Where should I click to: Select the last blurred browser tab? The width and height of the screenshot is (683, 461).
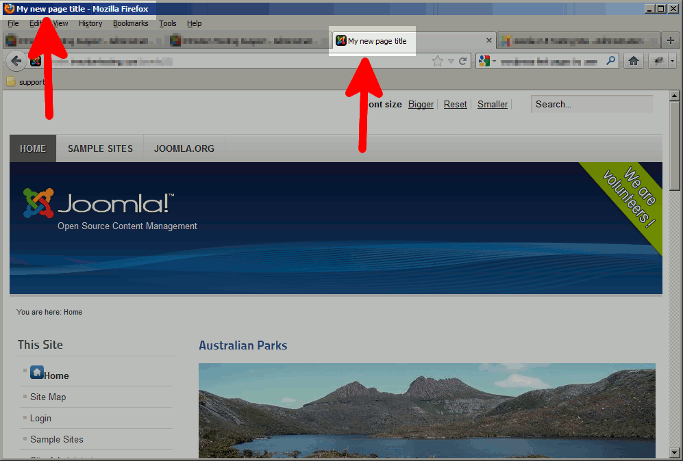(578, 41)
